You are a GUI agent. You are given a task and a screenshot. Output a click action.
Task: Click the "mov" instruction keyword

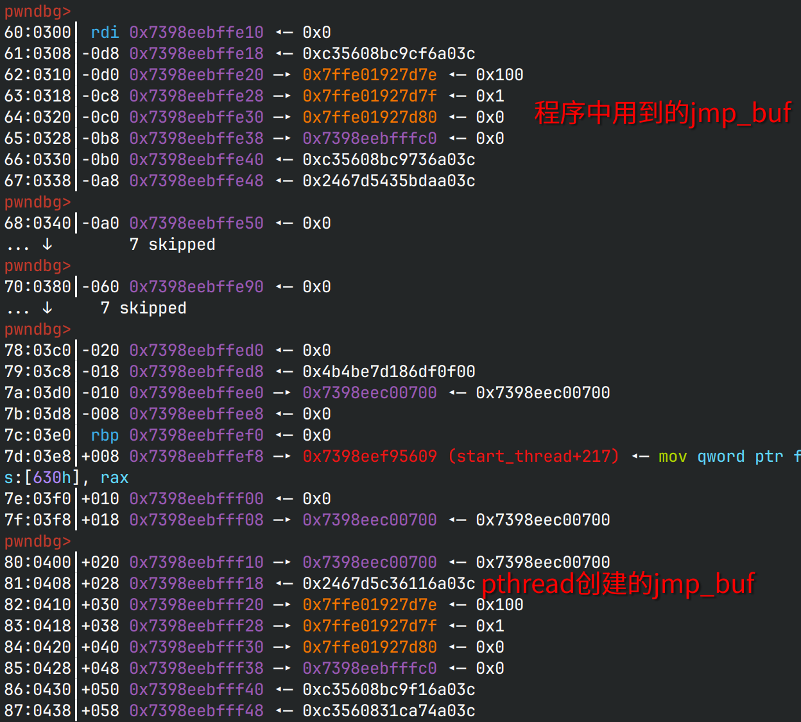pos(673,456)
